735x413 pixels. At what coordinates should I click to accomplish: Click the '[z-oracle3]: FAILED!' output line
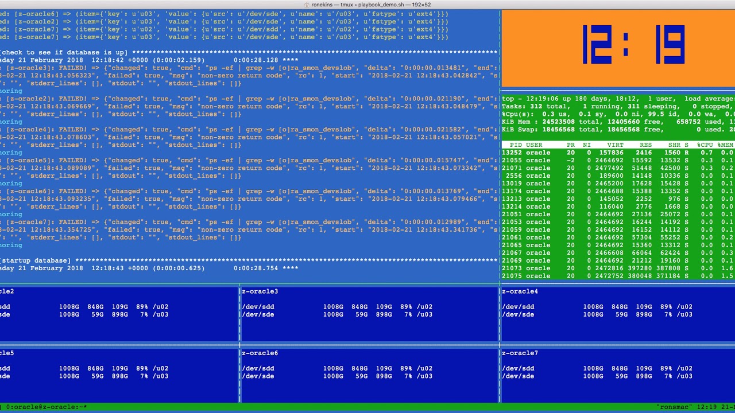249,68
